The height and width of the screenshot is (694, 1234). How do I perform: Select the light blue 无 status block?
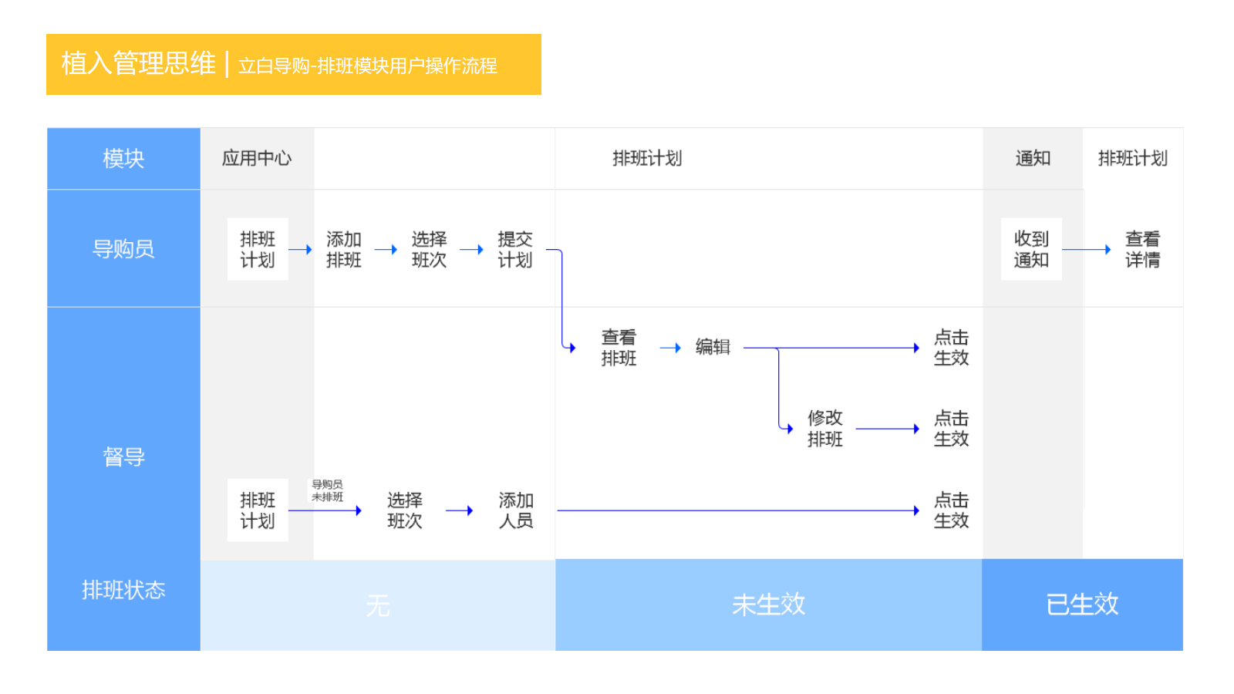tap(377, 605)
